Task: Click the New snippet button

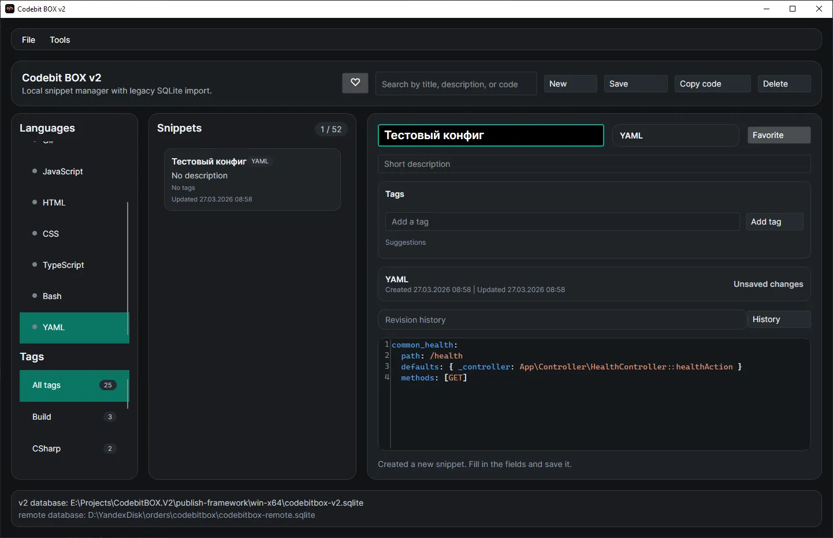Action: pyautogui.click(x=570, y=84)
